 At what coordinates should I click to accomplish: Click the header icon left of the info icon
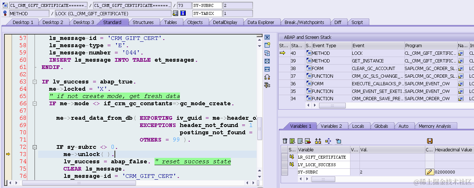tap(176, 13)
